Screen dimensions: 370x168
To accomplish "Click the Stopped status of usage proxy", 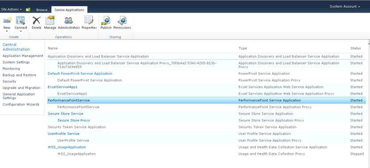I will [357, 154].
